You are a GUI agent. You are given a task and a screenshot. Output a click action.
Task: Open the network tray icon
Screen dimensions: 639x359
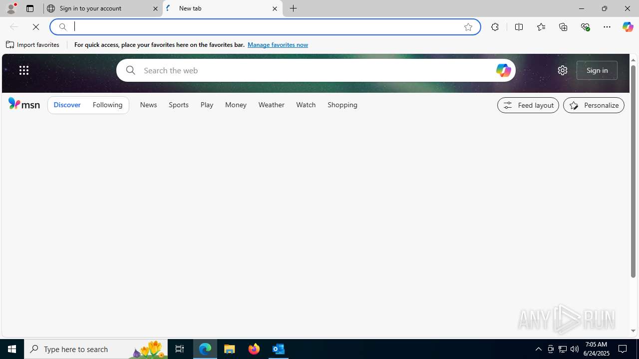click(563, 349)
